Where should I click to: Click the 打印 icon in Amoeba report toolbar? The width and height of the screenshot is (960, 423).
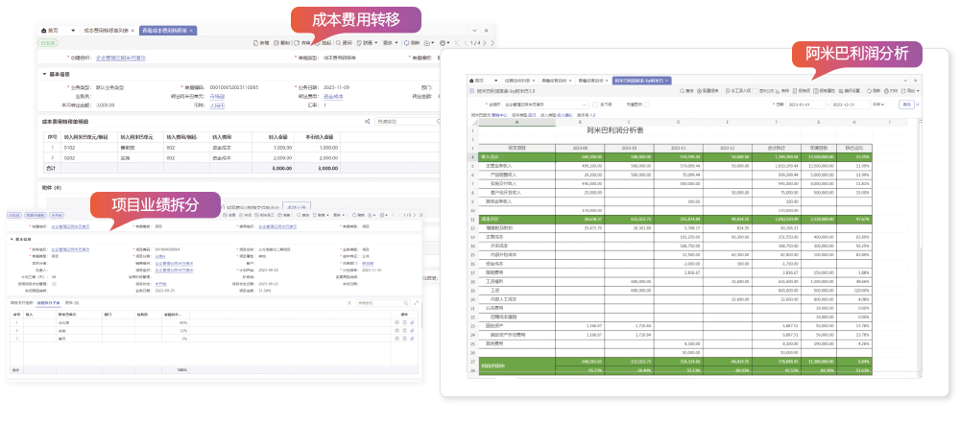point(888,91)
